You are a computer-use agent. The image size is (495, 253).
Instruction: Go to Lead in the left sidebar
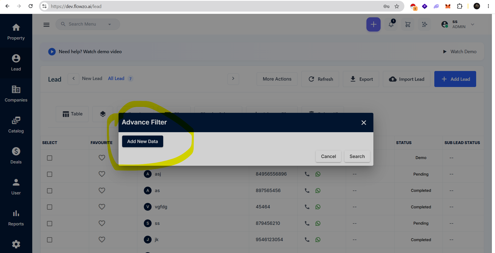[x=16, y=63]
